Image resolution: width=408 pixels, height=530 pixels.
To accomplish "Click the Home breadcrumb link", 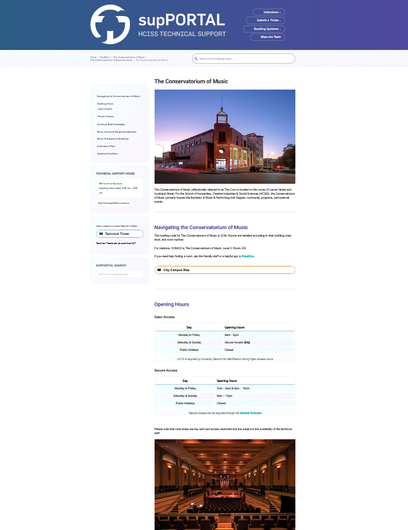I will (x=93, y=57).
